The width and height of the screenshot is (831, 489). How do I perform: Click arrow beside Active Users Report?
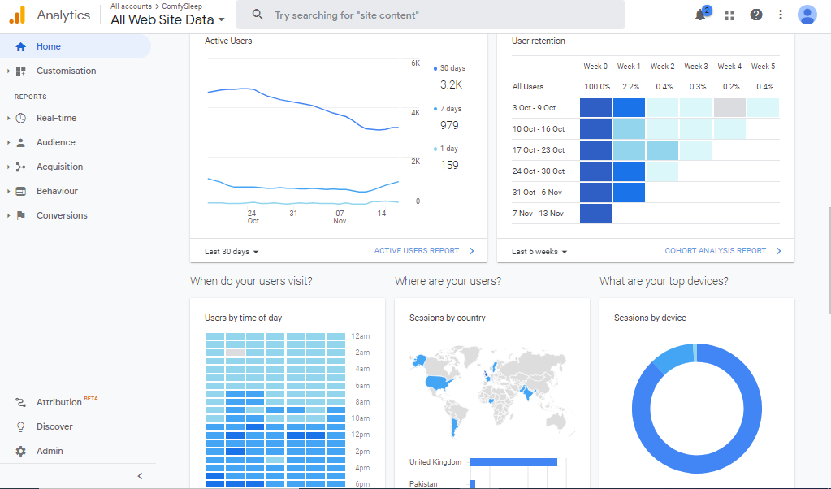click(x=472, y=251)
